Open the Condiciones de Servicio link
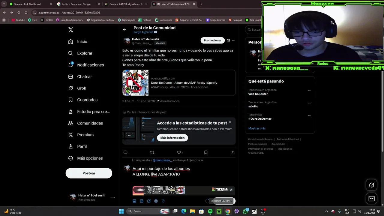Screen dimensions: 384x216 [260, 139]
